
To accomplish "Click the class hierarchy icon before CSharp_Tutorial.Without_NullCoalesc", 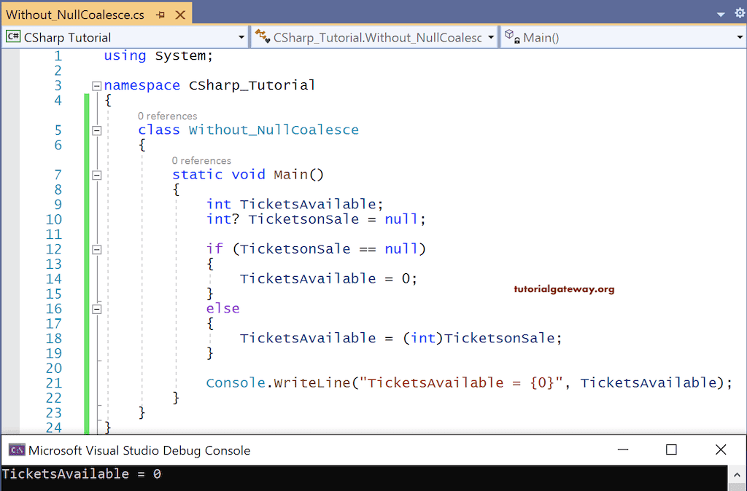I will [260, 36].
